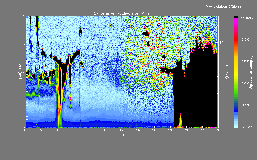The height and width of the screenshot is (160, 257).
Task: Click the '120.0' colorbar tick label
Action: 245,84
